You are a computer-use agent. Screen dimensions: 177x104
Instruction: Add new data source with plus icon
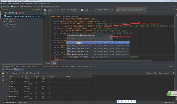pyautogui.click(x=3, y=13)
